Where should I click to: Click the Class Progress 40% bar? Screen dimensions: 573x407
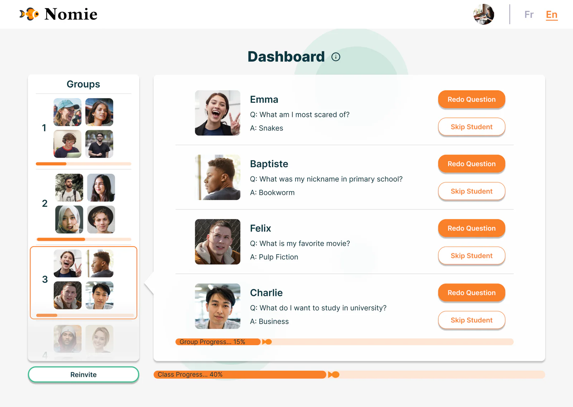coord(349,374)
